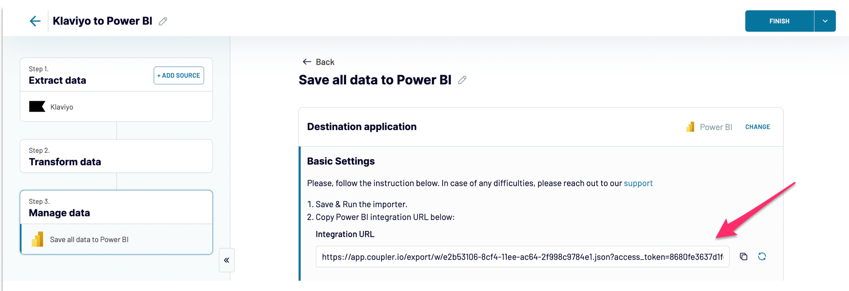Edit the Klaviyo to Power BI title
The width and height of the screenshot is (849, 291).
pos(163,21)
